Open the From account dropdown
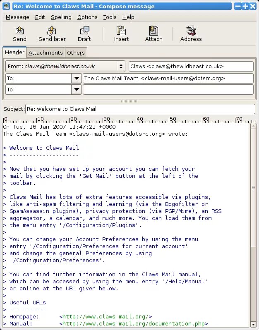The height and width of the screenshot is (330, 259). (65, 66)
